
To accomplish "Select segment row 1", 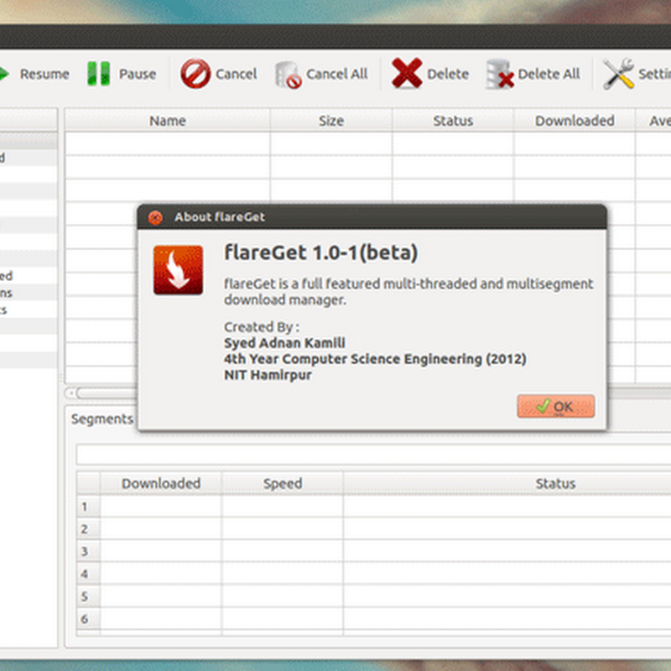I will click(x=88, y=507).
